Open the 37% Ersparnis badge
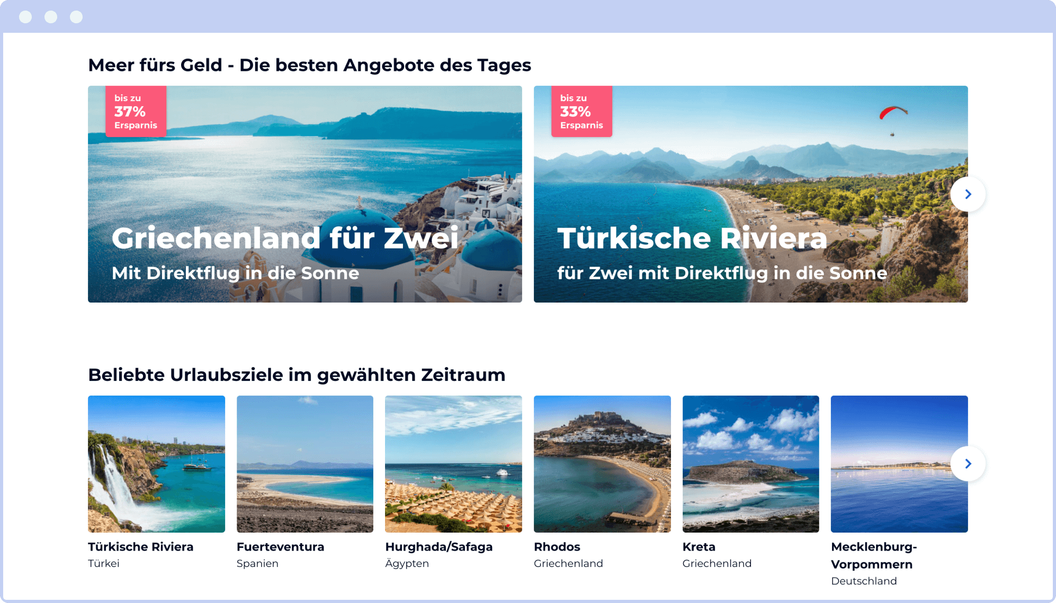This screenshot has width=1056, height=603. point(136,111)
